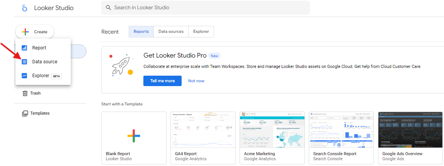Click the plus icon on the Blank Report card
The height and width of the screenshot is (166, 444).
tap(134, 136)
